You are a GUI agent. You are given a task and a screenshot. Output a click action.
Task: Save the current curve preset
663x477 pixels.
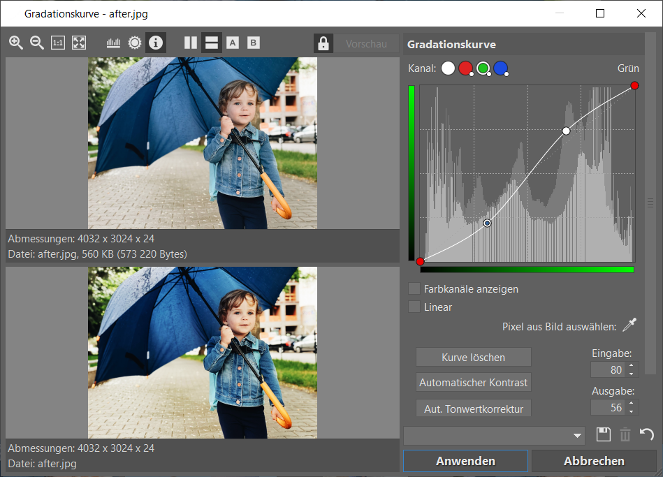[604, 435]
